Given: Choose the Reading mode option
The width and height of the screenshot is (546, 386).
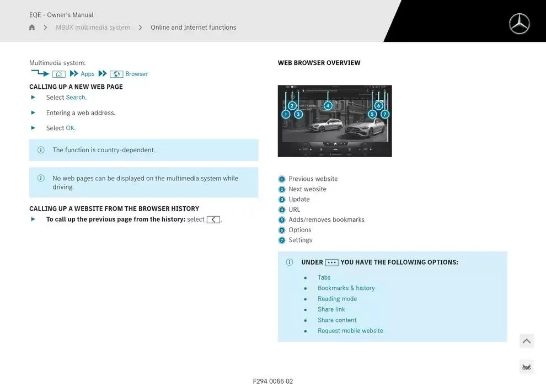Looking at the screenshot, I should [x=337, y=299].
